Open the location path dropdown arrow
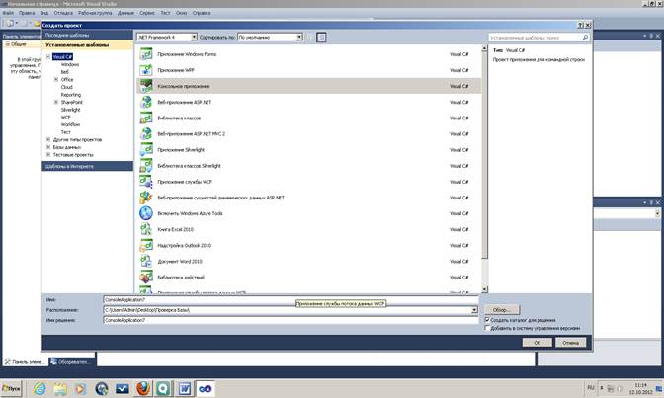 pos(474,310)
